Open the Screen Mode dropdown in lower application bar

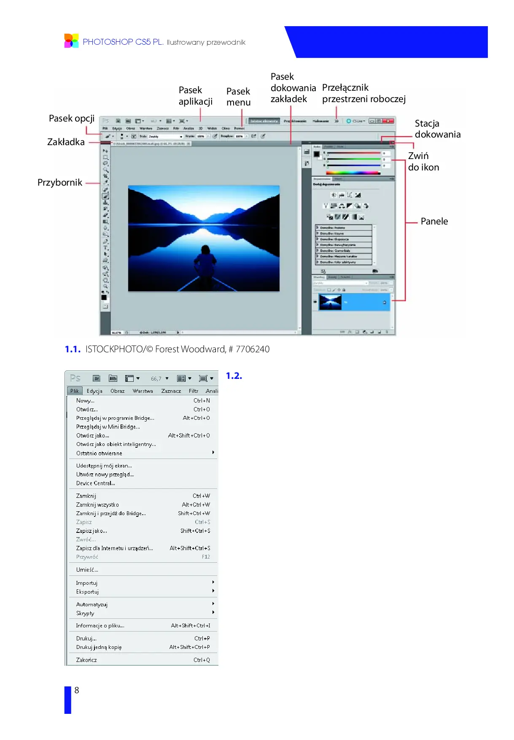click(206, 378)
